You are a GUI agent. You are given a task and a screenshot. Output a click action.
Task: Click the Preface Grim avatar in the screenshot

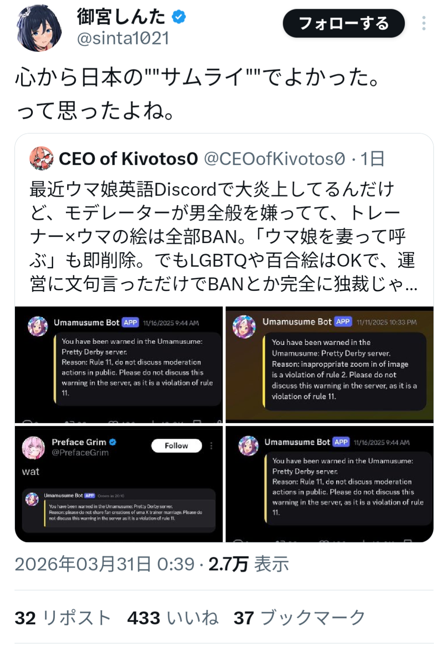[33, 448]
